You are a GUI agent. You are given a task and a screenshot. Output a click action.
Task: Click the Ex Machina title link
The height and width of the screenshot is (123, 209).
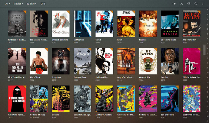(79, 40)
